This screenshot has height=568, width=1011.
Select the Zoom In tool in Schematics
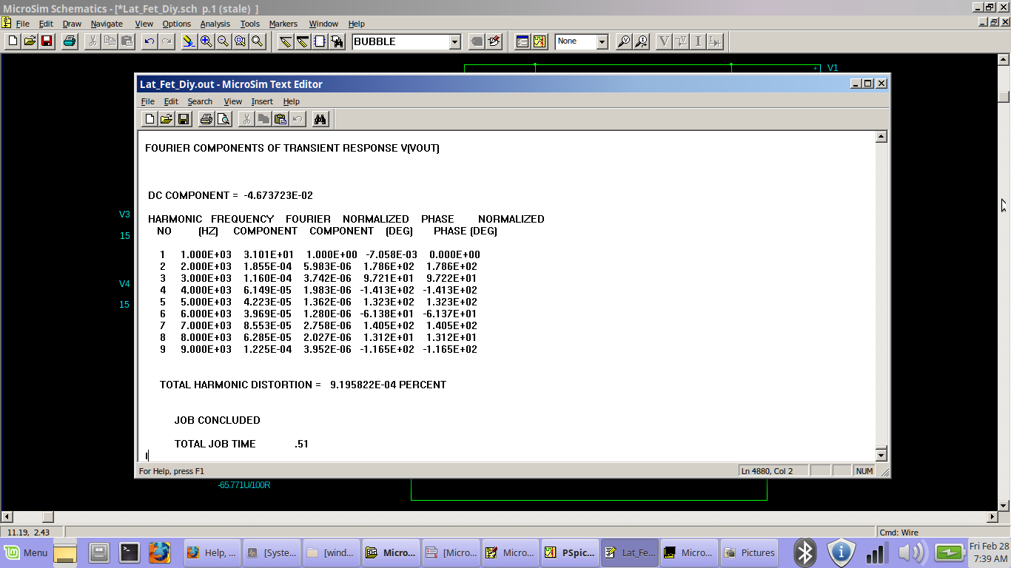[x=206, y=41]
